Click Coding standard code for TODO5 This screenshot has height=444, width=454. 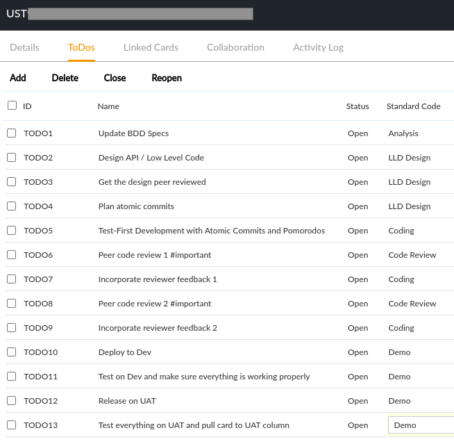coord(401,231)
